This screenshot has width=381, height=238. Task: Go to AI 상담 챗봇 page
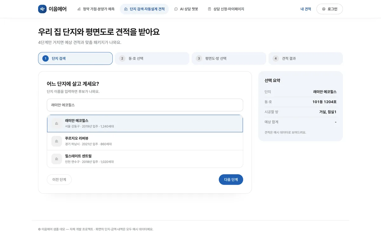(x=186, y=9)
